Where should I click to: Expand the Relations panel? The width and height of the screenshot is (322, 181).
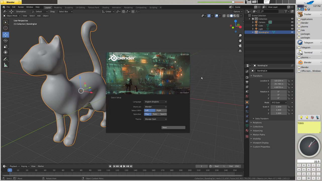point(257,123)
